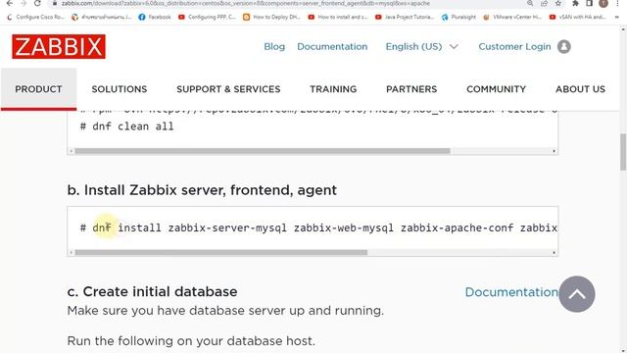This screenshot has height=353, width=627.
Task: Open the Facebook bookmark
Action: (x=155, y=17)
